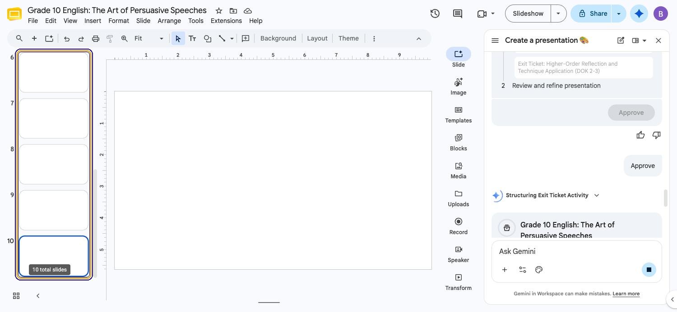Print the presentation

coord(96,38)
